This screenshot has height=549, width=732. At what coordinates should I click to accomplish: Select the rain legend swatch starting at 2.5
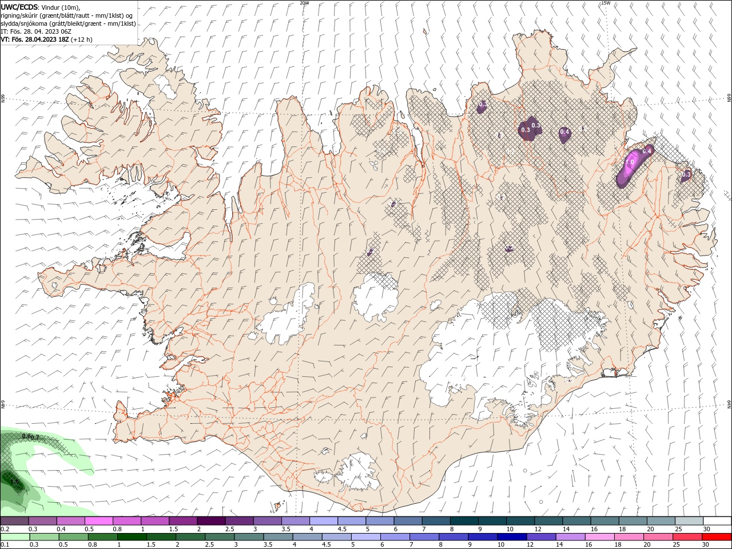219,537
